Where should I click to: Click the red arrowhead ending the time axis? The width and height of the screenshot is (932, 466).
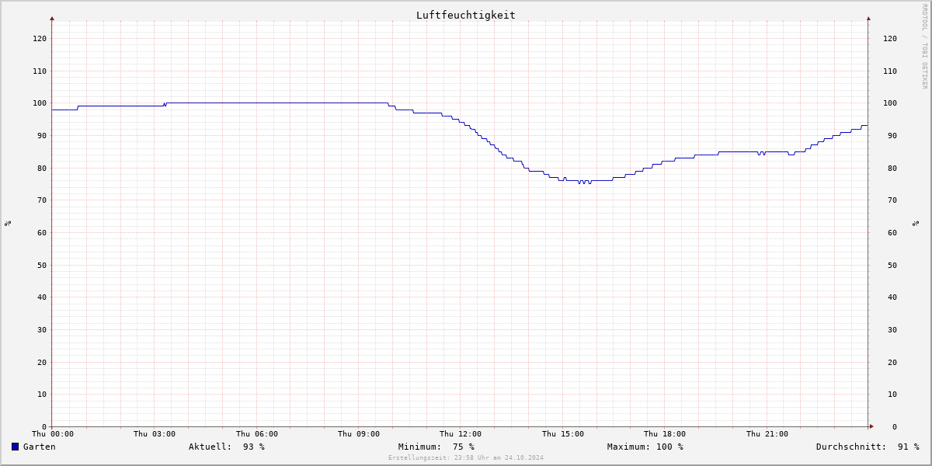coord(871,426)
